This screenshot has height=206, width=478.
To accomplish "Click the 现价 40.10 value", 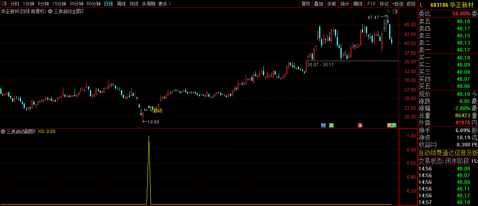I will pyautogui.click(x=463, y=94).
